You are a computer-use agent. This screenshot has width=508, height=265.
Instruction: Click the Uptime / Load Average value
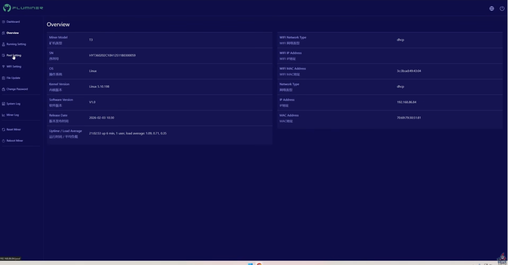click(127, 133)
